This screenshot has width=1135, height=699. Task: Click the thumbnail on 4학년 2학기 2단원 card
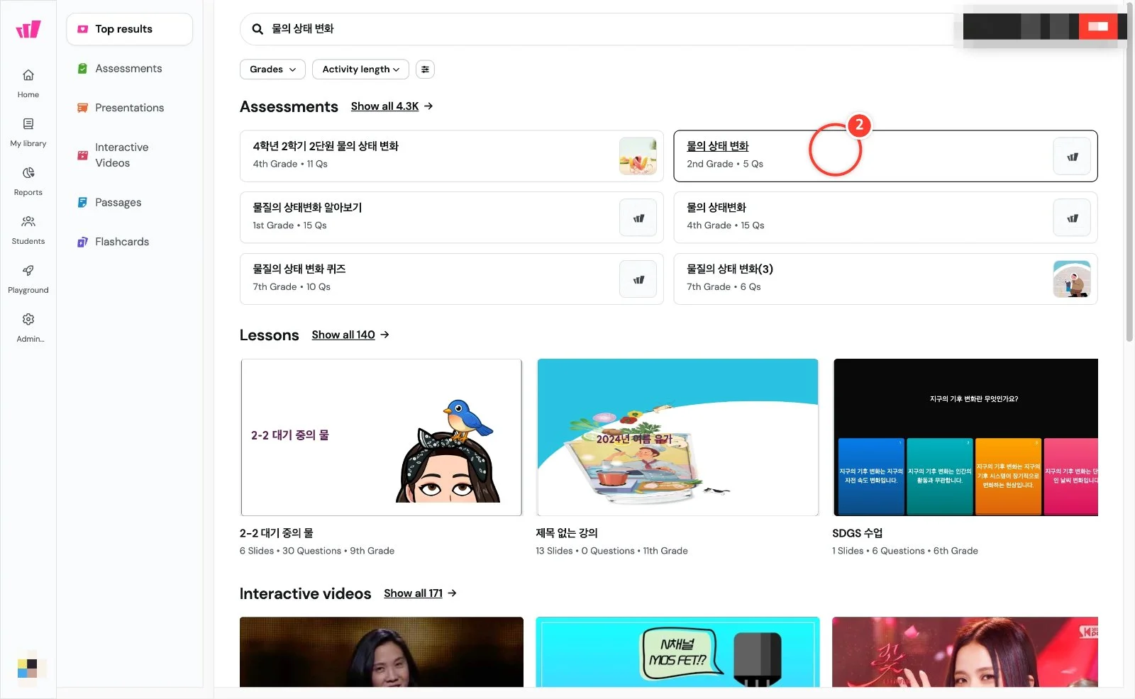click(638, 156)
